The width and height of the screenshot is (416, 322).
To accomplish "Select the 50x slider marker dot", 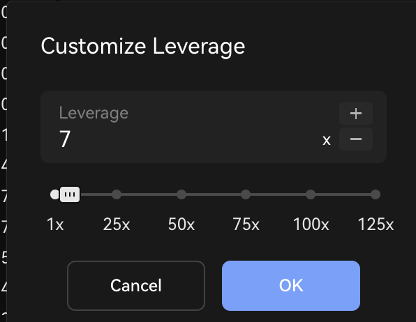I will [x=181, y=194].
